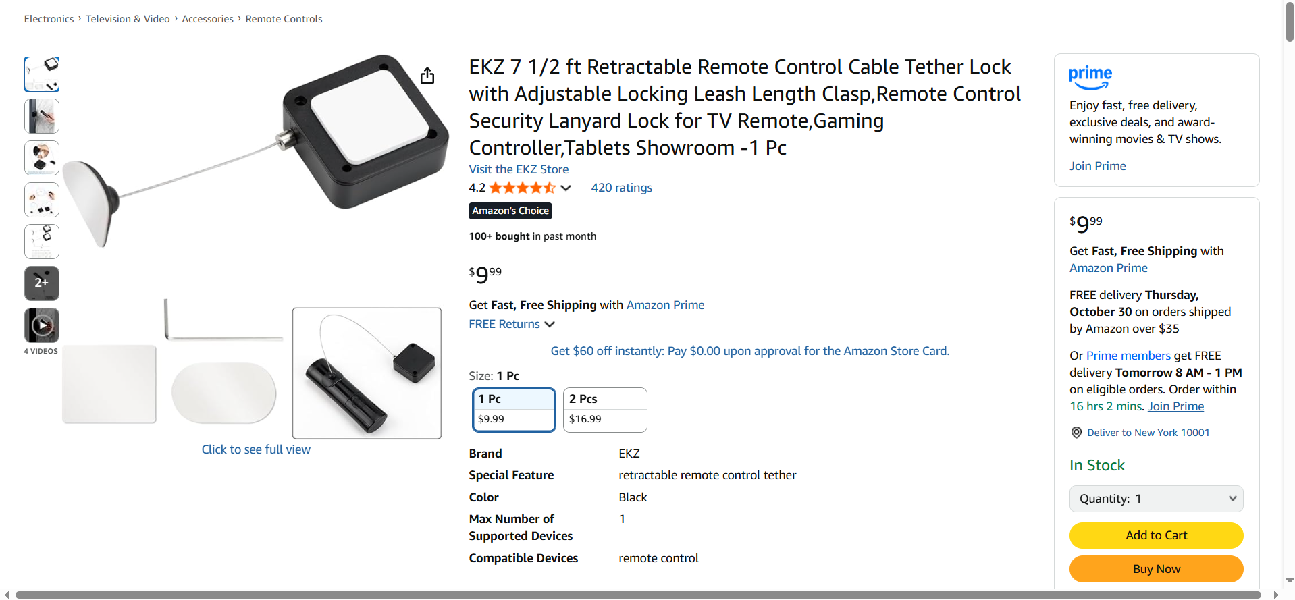Visit the EKZ Store link

pyautogui.click(x=519, y=169)
